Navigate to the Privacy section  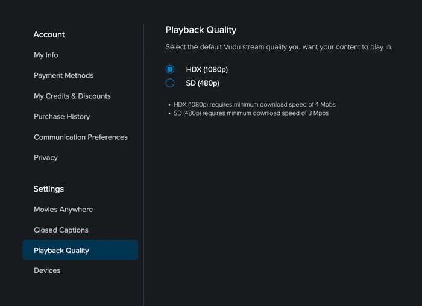[x=46, y=157]
